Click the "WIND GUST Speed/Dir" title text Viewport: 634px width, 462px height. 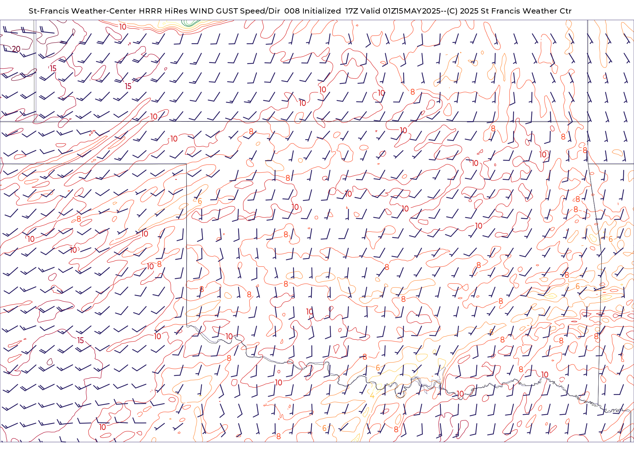click(x=235, y=11)
